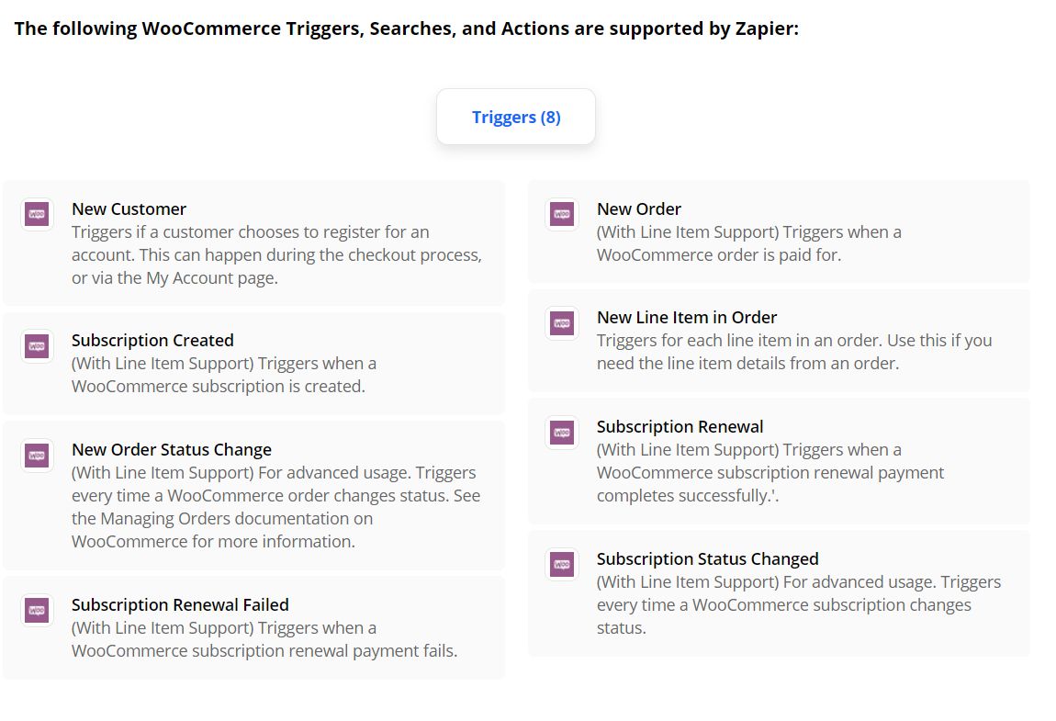Screen dimensions: 1056x721
Task: Click the WooCommerce icon beside Subscription Created
Action: tap(37, 346)
